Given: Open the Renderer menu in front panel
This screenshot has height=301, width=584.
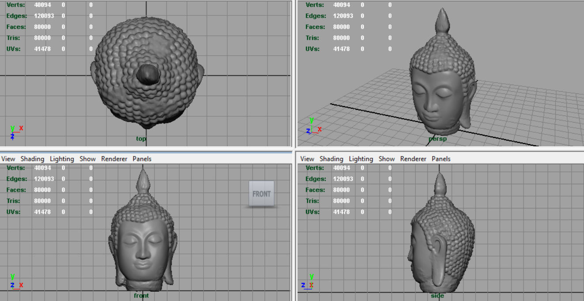Looking at the screenshot, I should [x=114, y=159].
